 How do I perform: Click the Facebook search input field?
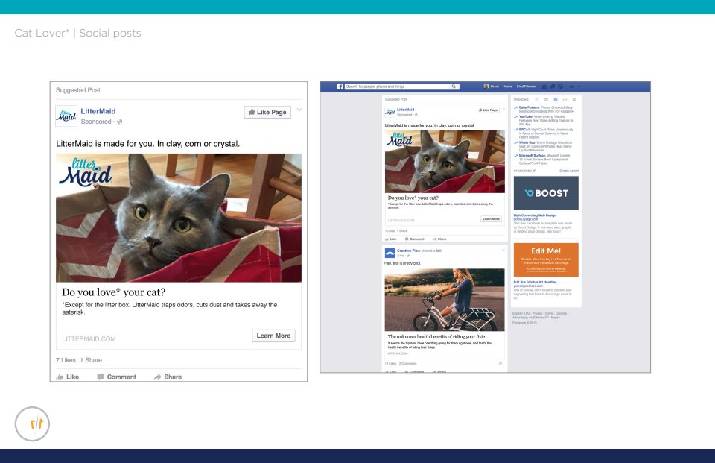pos(398,86)
